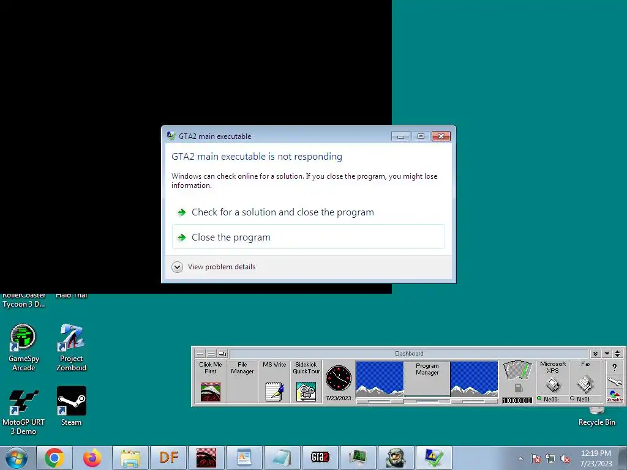Open Project Zomboid desktop shortcut
The width and height of the screenshot is (627, 470).
click(x=71, y=348)
